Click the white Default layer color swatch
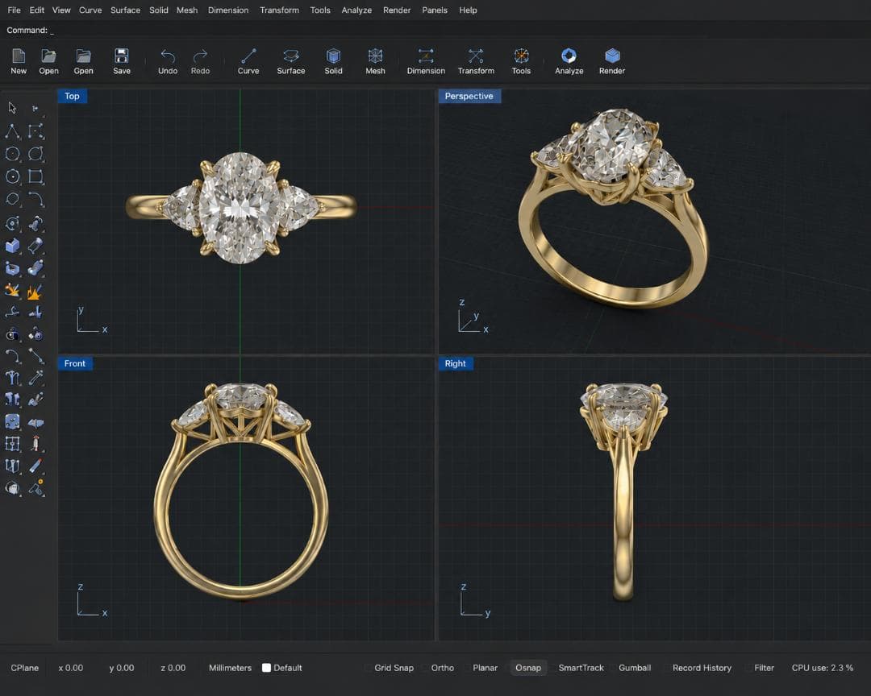871x696 pixels. point(267,668)
